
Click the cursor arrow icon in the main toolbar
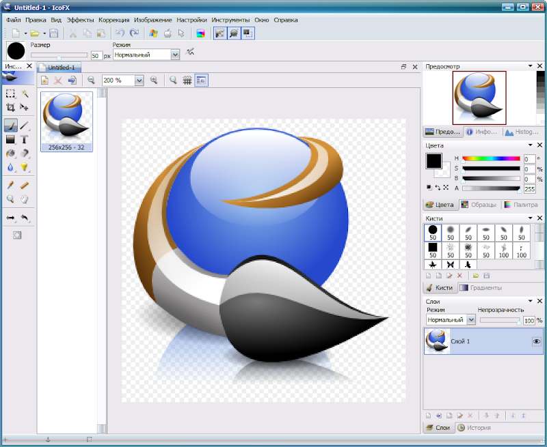(x=181, y=33)
